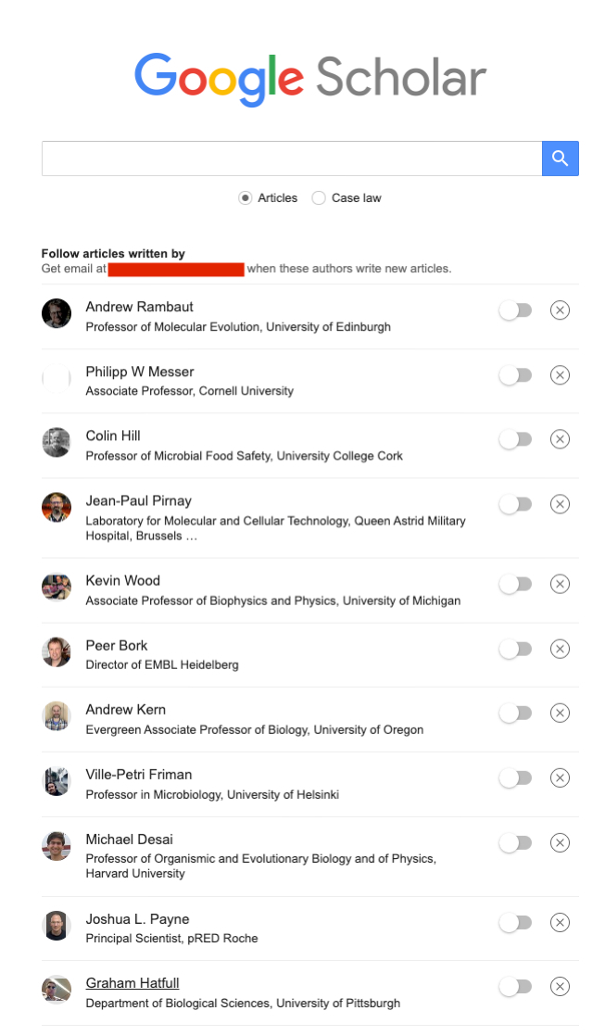Click X icon next to Ville-Petri Friman
The image size is (605, 1036).
560,777
